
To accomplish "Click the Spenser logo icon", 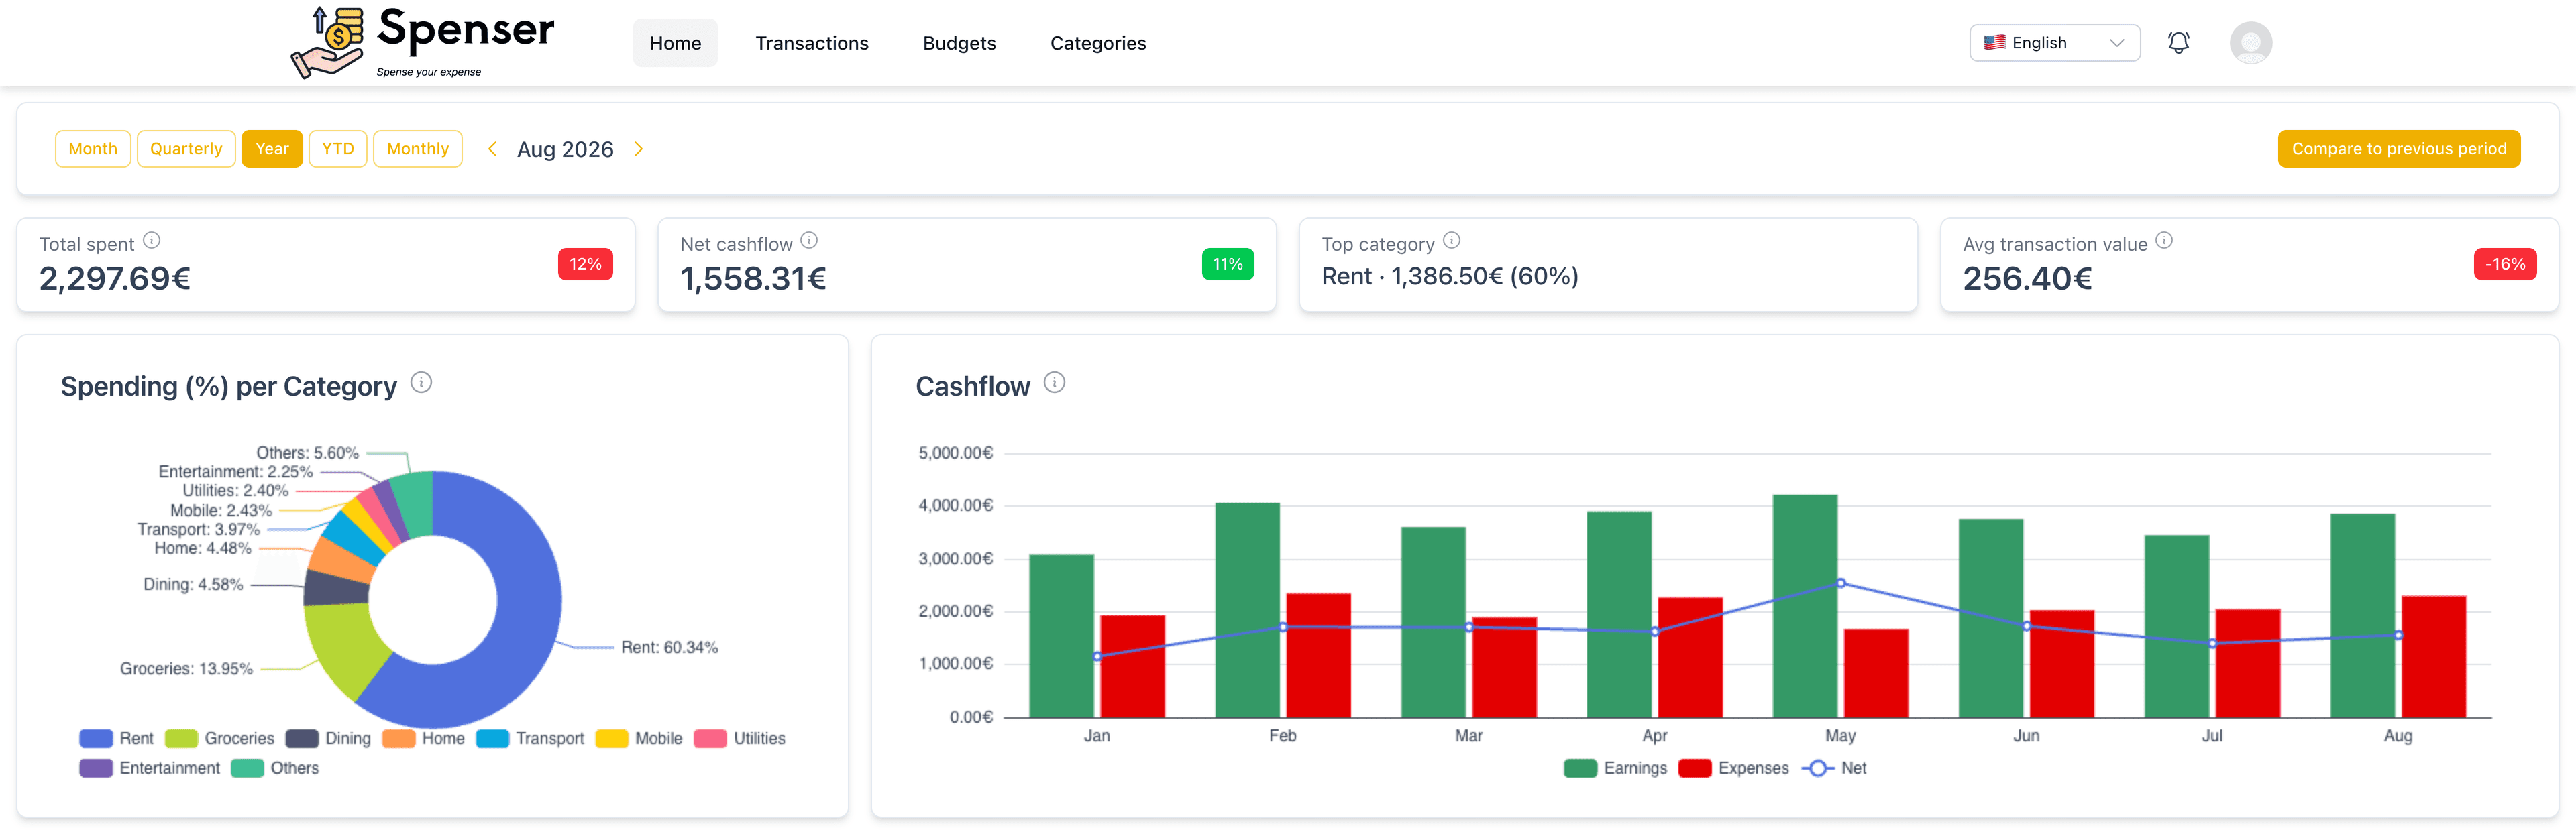I will pos(327,42).
